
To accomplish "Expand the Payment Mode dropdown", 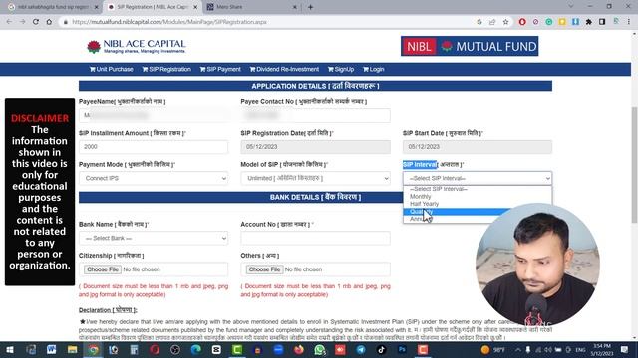I will point(154,178).
